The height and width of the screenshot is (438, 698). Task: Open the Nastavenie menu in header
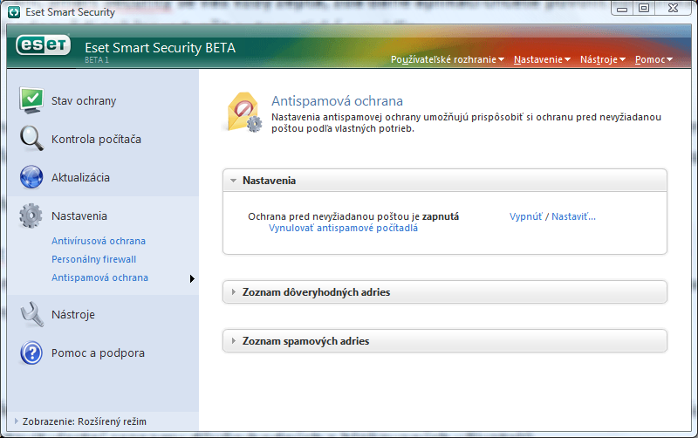click(542, 59)
